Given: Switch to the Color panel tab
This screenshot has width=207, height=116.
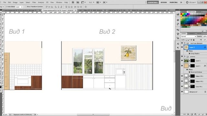Looking at the screenshot, I should click(x=183, y=12).
